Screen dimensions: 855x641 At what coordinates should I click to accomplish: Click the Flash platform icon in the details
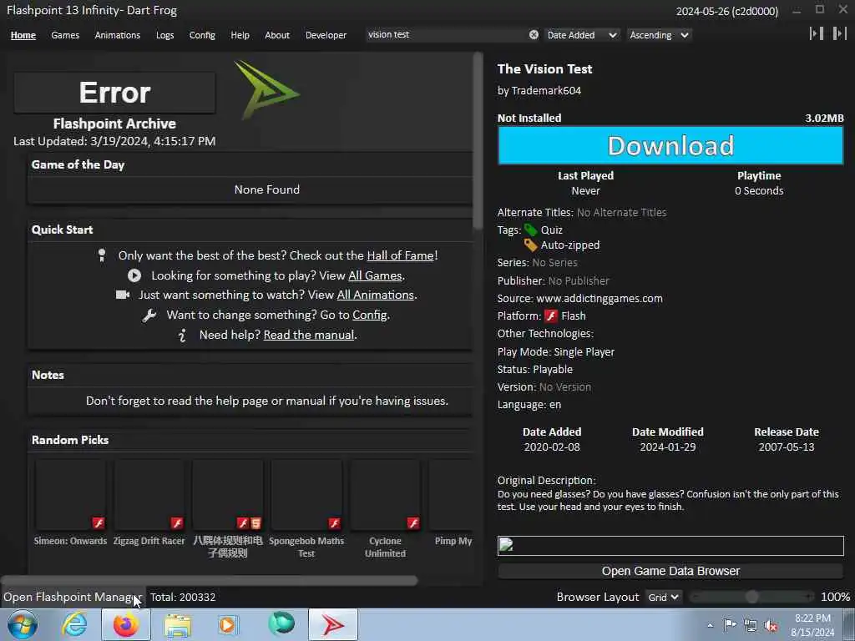click(551, 316)
